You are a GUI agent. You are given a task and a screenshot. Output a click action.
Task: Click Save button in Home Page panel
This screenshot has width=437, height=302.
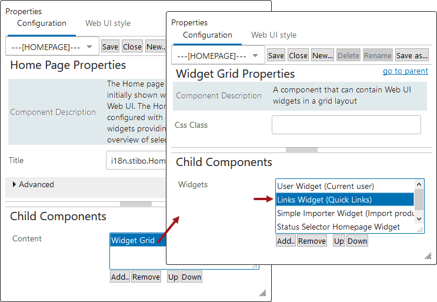coord(110,47)
